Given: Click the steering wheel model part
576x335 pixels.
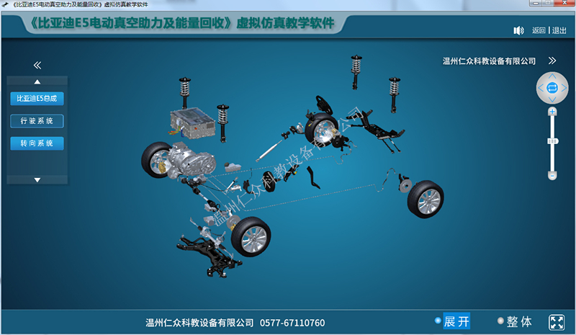Looking at the screenshot, I should coord(325,104).
